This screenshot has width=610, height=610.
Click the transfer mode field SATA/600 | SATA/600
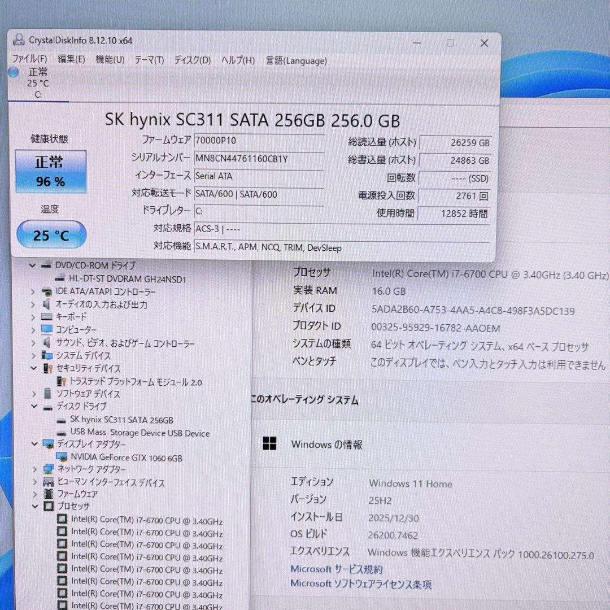[x=259, y=194]
